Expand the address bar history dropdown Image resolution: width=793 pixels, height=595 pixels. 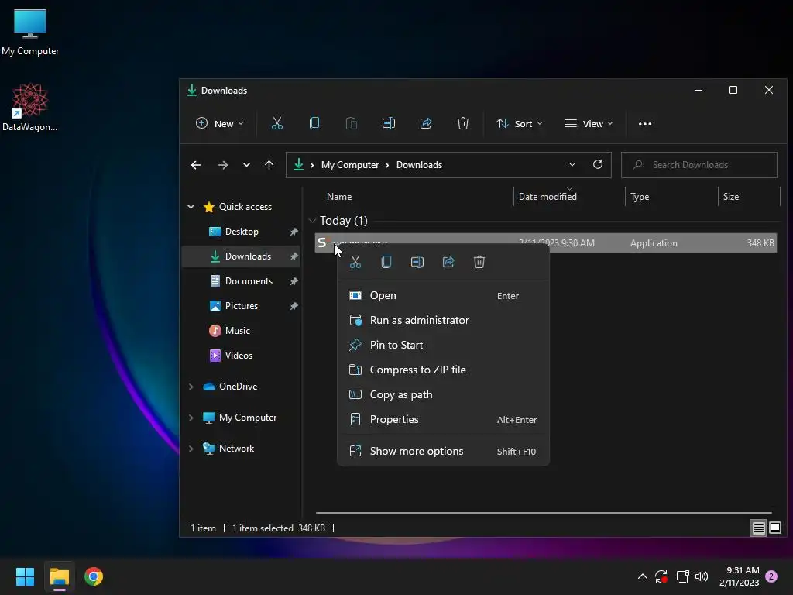tap(572, 164)
